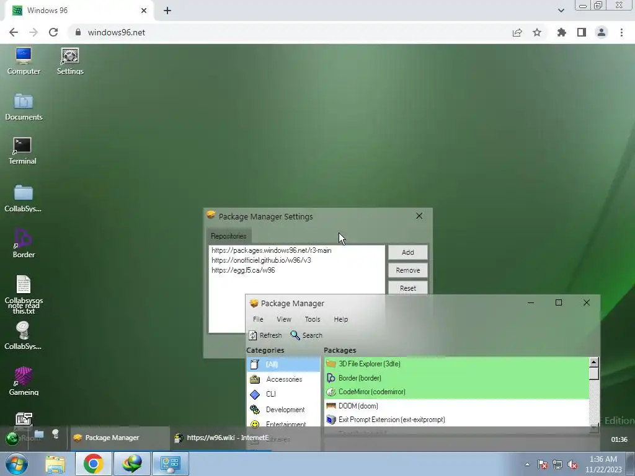Reload the windows96.net page
Image resolution: width=635 pixels, height=476 pixels.
(x=53, y=32)
